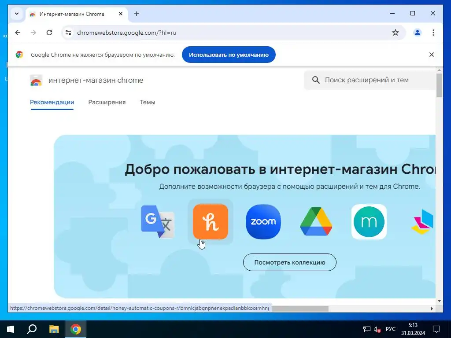Click the horizontal scrollbar right arrow
The image size is (451, 338).
432,309
